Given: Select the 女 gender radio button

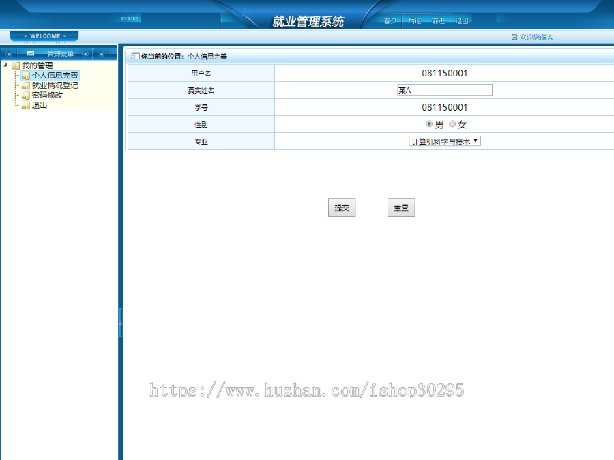Looking at the screenshot, I should tap(452, 124).
